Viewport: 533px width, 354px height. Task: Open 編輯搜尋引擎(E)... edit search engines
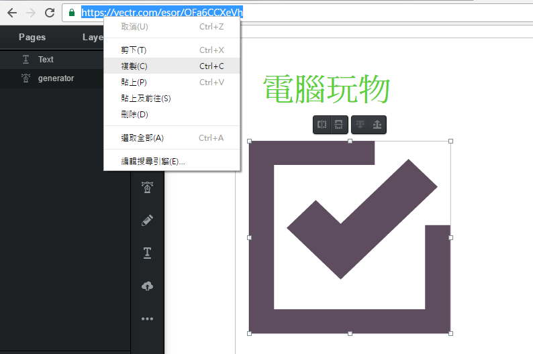(x=172, y=162)
